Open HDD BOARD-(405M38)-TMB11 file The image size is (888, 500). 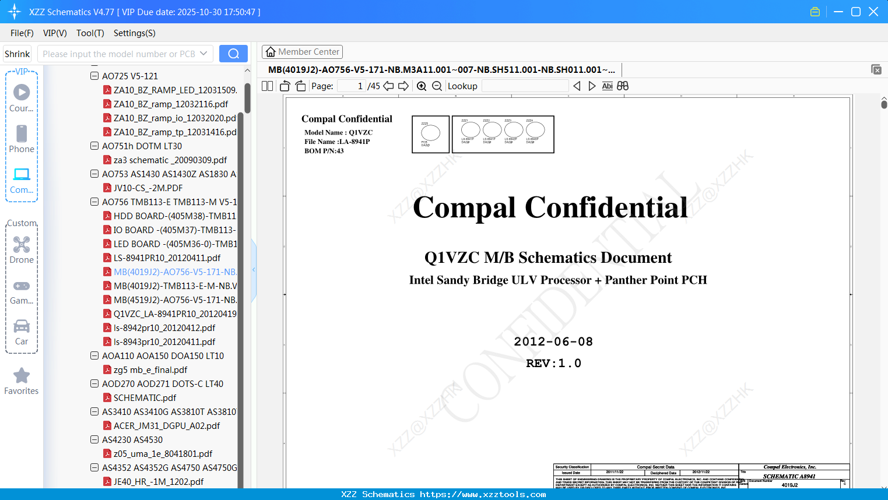175,216
